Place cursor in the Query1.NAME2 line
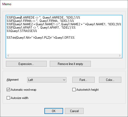The image size is (128, 117). [x=64, y=24]
